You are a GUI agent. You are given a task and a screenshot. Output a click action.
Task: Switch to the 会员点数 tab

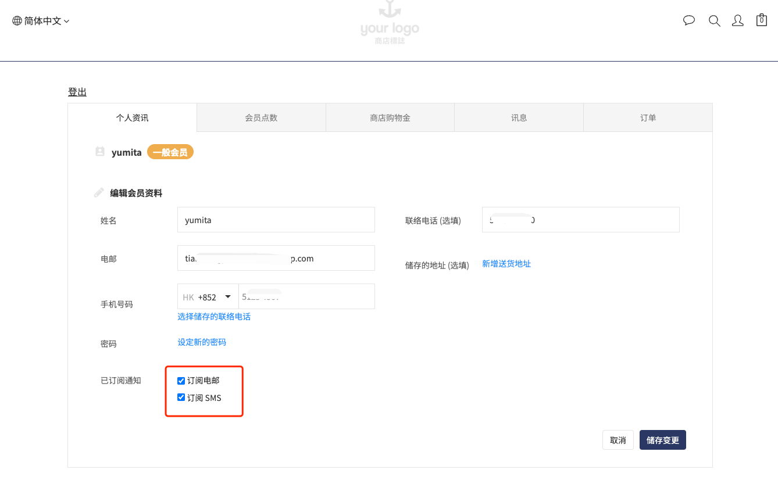pos(261,118)
